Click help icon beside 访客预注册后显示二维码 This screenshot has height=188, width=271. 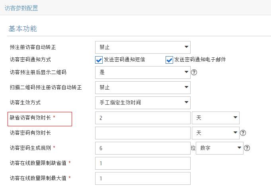point(194,72)
